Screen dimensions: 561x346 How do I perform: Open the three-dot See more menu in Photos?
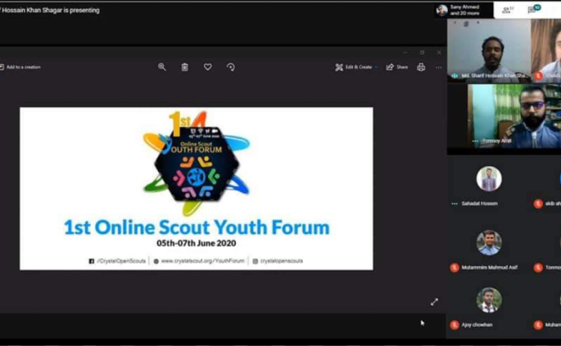(439, 68)
